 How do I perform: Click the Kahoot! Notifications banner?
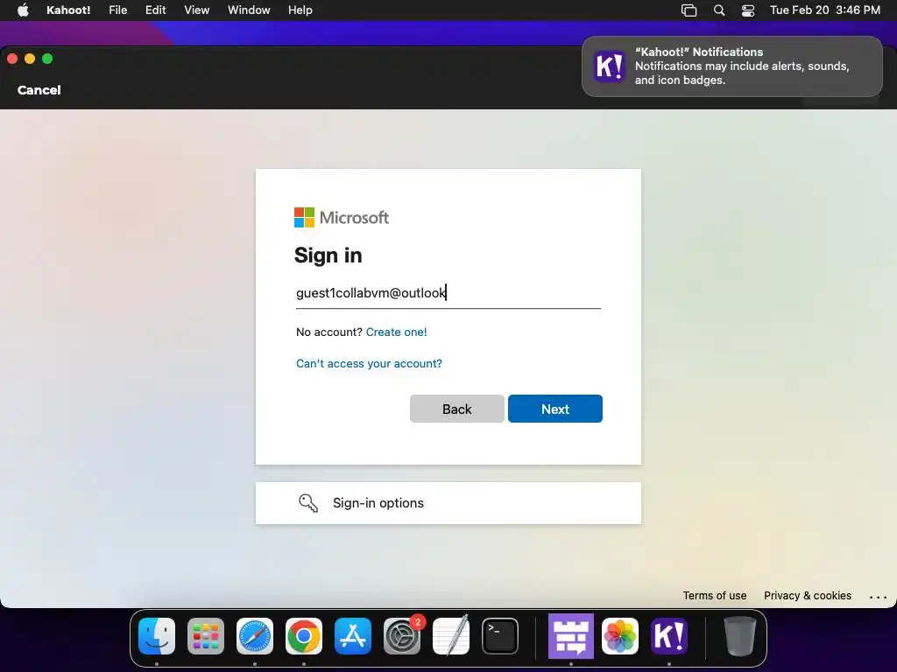tap(732, 66)
